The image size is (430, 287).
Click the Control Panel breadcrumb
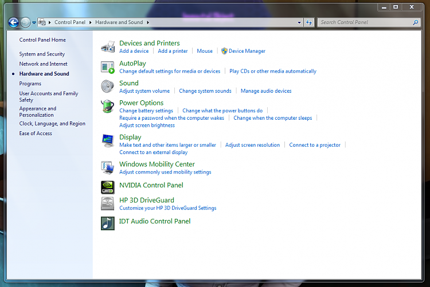[x=70, y=22]
